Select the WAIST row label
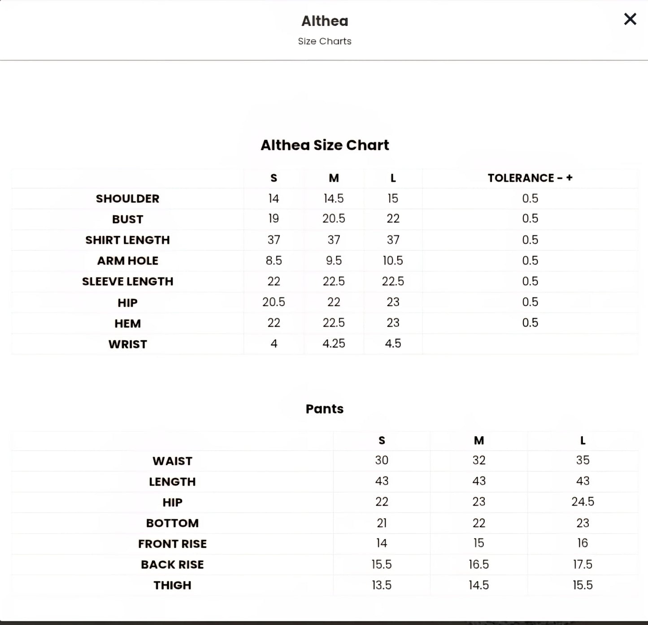This screenshot has width=648, height=625. click(172, 461)
